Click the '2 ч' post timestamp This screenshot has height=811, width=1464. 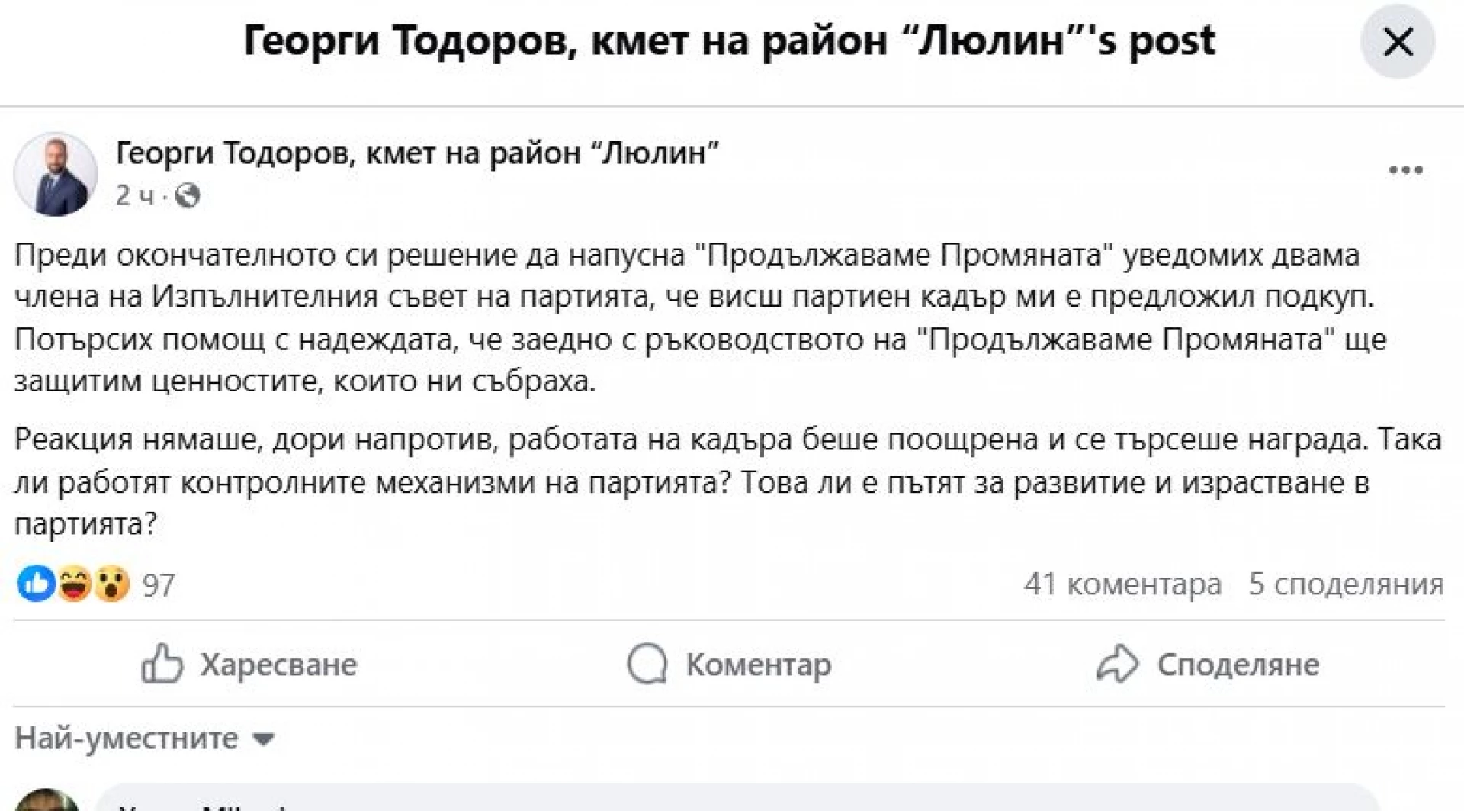[x=135, y=197]
